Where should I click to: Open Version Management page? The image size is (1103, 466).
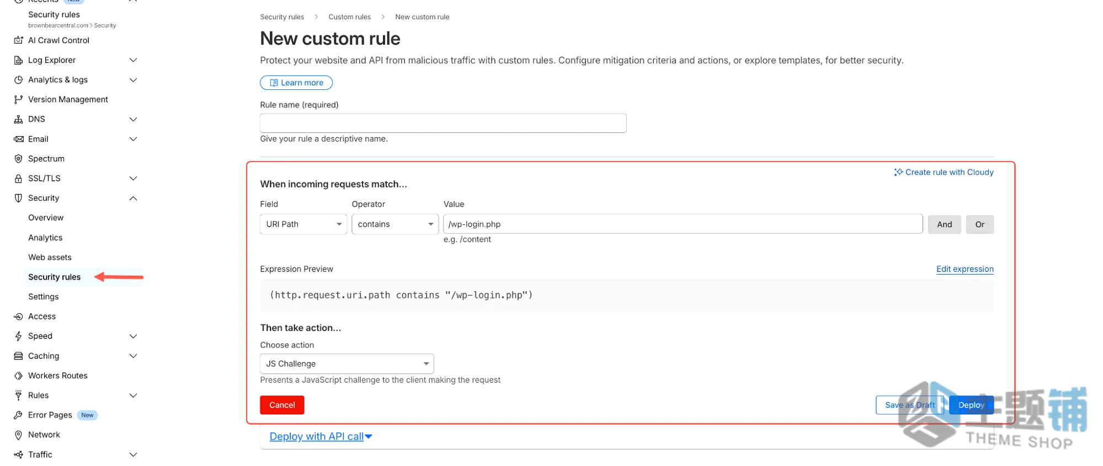click(x=68, y=99)
